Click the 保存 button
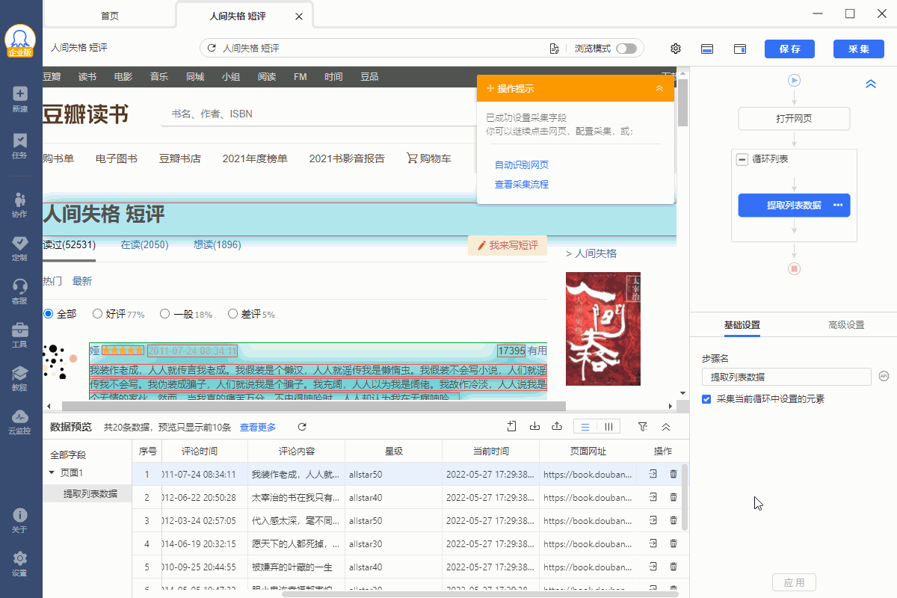 [789, 49]
